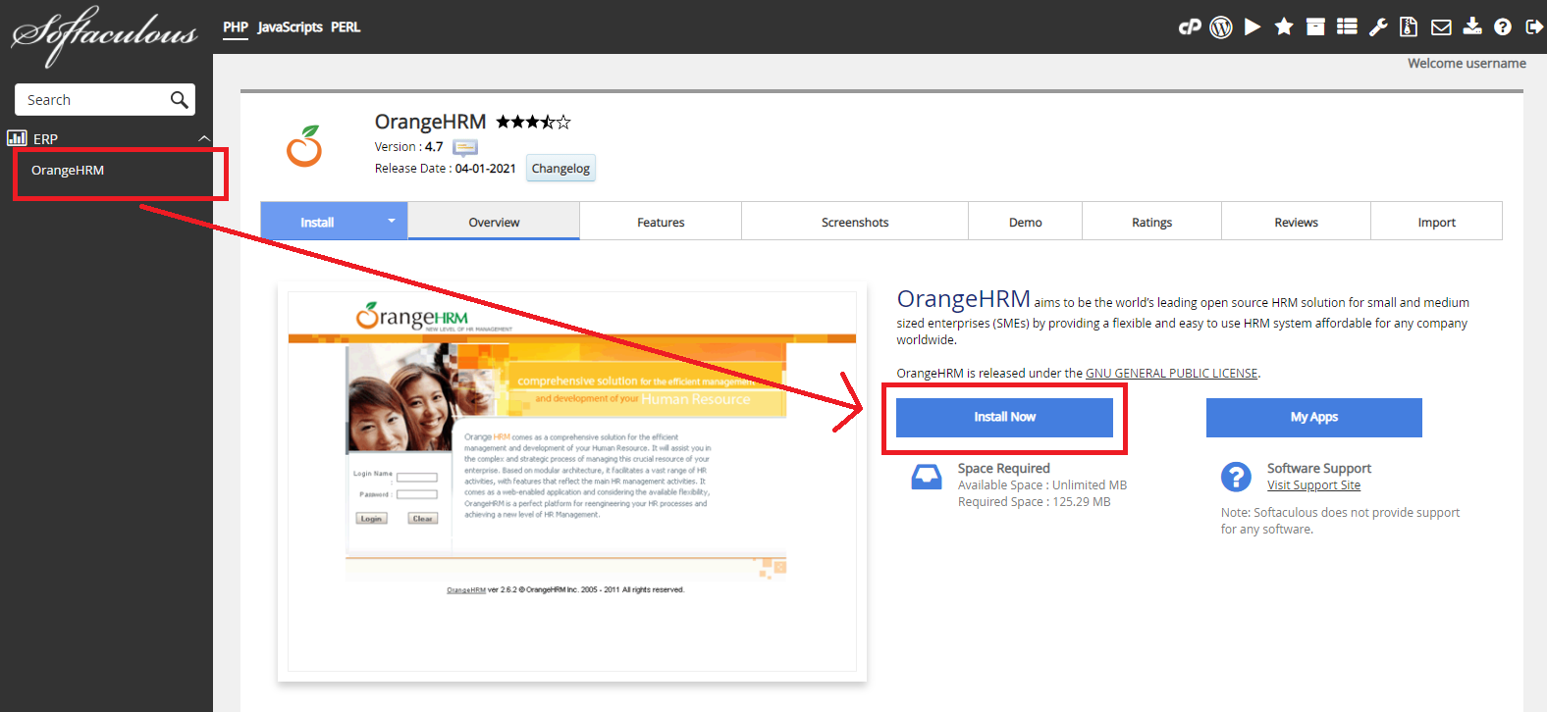The image size is (1547, 712).
Task: Open the Screenshots tab
Action: click(x=855, y=223)
